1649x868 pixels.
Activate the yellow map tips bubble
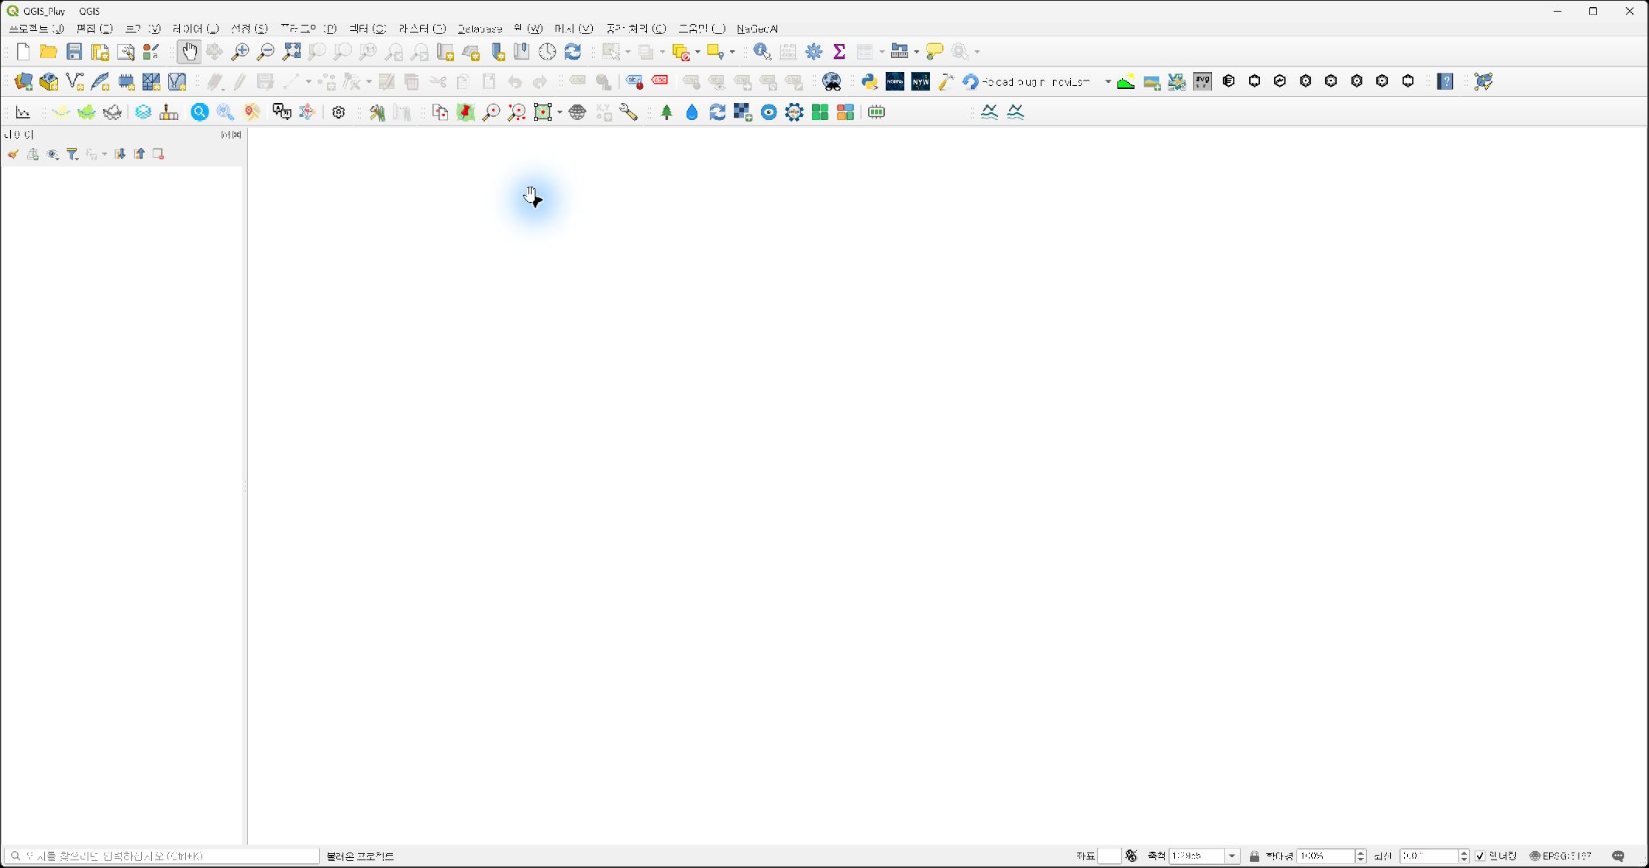pyautogui.click(x=935, y=52)
